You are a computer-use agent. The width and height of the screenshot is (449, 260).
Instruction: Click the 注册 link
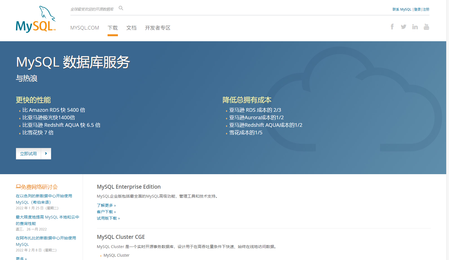point(426,9)
